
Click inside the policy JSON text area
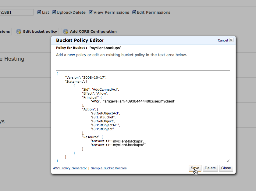(x=143, y=116)
